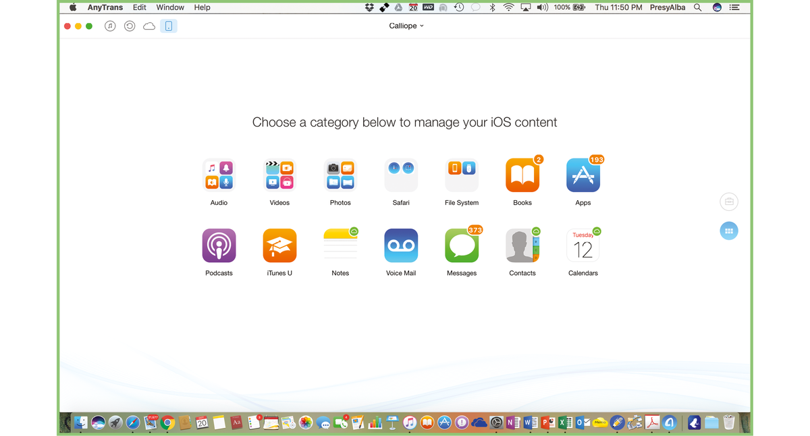
Task: Open the Voice Mail category
Action: tap(401, 245)
